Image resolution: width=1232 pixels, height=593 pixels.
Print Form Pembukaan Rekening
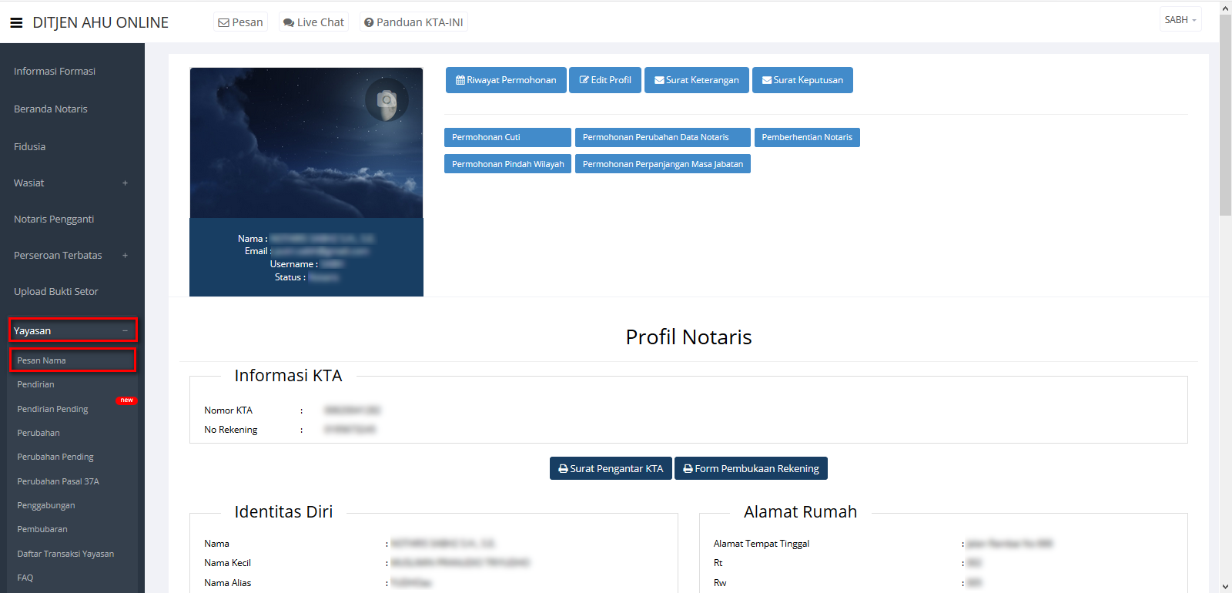(751, 468)
